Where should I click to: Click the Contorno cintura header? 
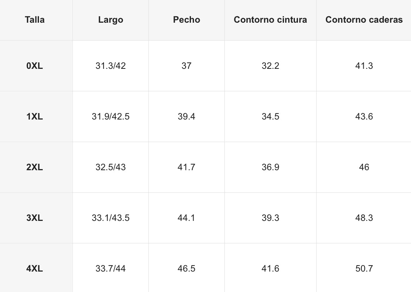coord(270,20)
